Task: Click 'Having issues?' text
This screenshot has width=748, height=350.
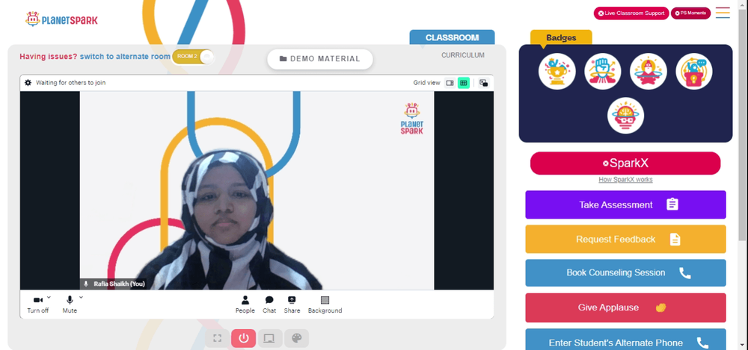Action: [48, 57]
